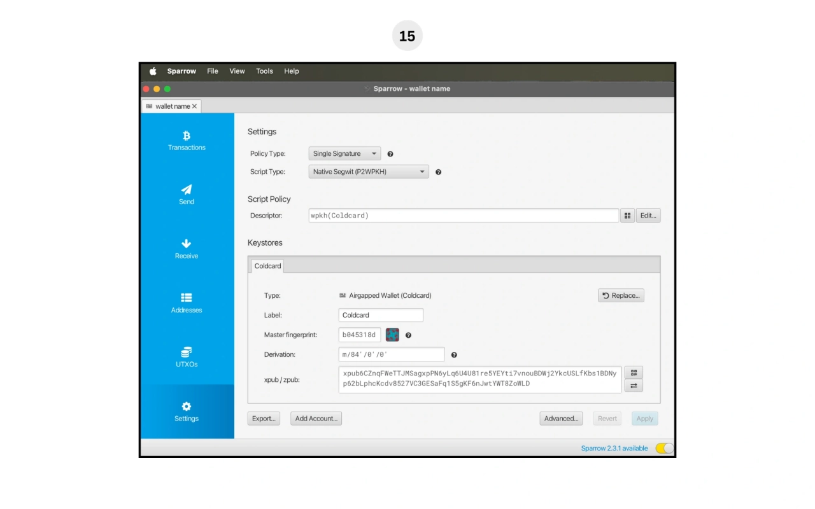Screen dimensions: 815x509
Task: Open the View menu
Action: [x=237, y=71]
